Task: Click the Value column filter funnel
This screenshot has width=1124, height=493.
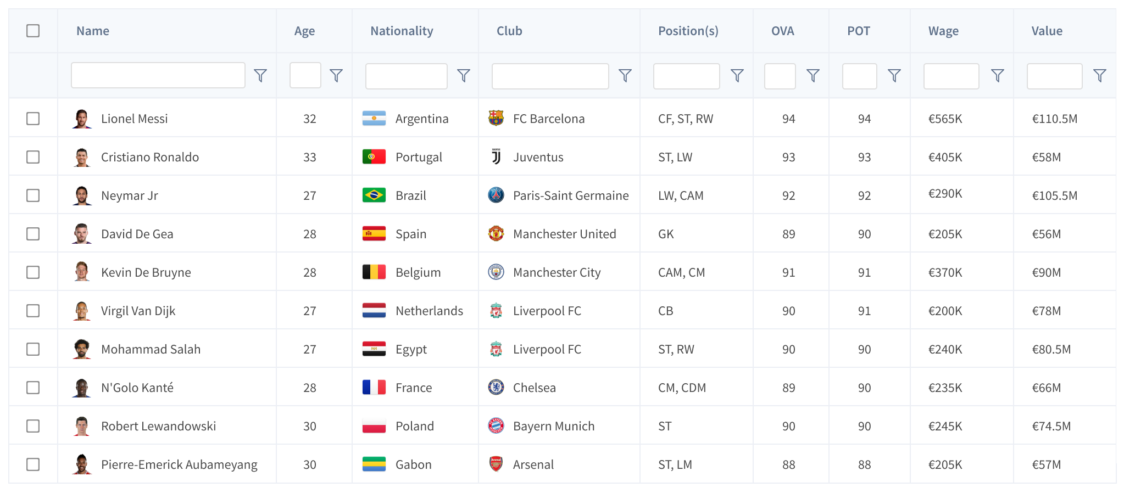Action: click(1100, 76)
